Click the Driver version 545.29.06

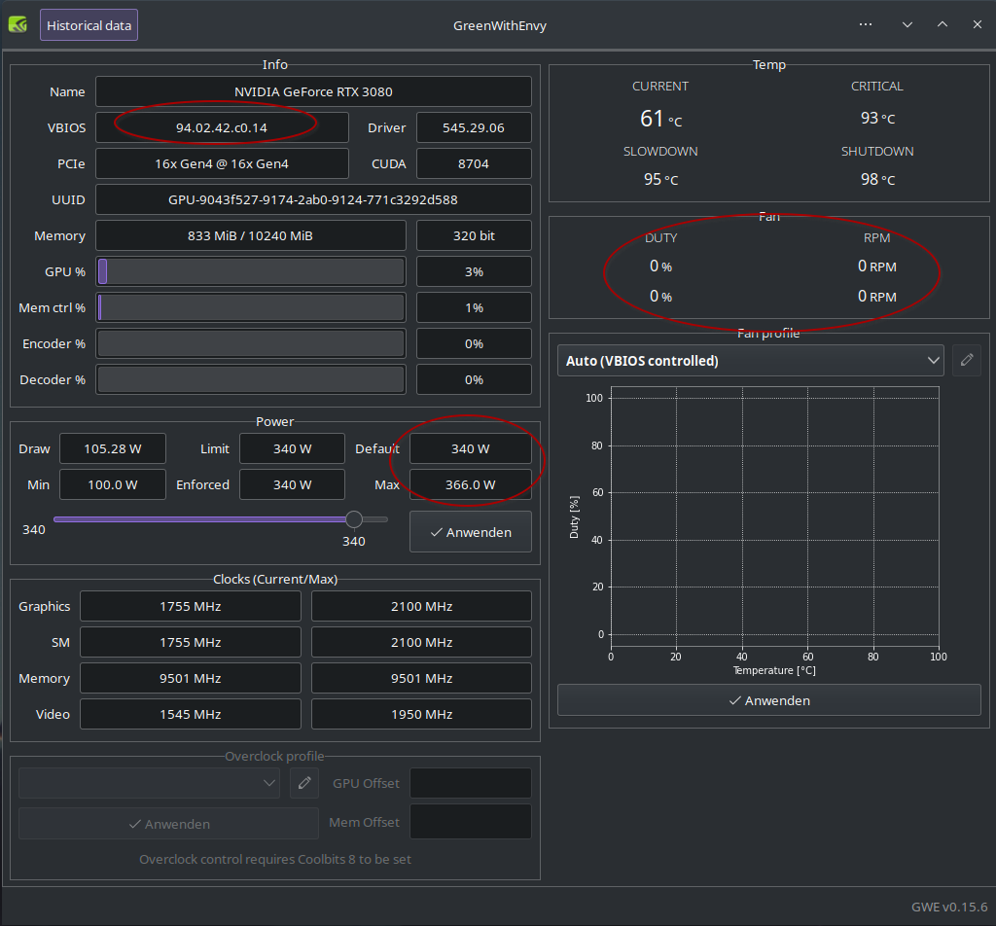(x=474, y=127)
